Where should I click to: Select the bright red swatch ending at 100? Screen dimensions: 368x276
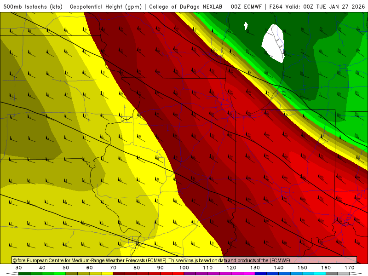(178, 274)
